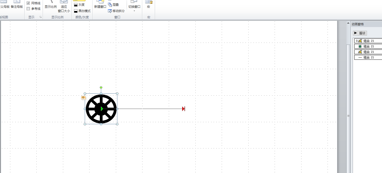Click the orange animation tag 0 beside wheel
Viewport: 382px width, 173px height.
click(x=83, y=98)
